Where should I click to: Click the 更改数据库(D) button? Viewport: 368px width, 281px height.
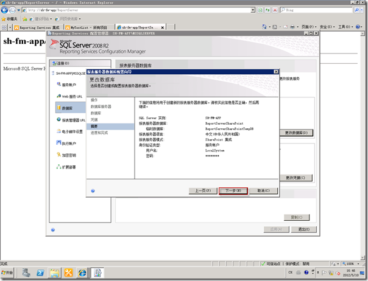coord(297,133)
